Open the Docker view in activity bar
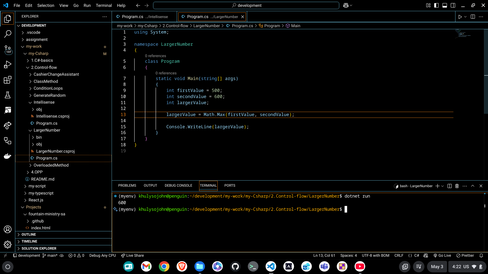Screen dimensions: 488x274 pos(8,156)
